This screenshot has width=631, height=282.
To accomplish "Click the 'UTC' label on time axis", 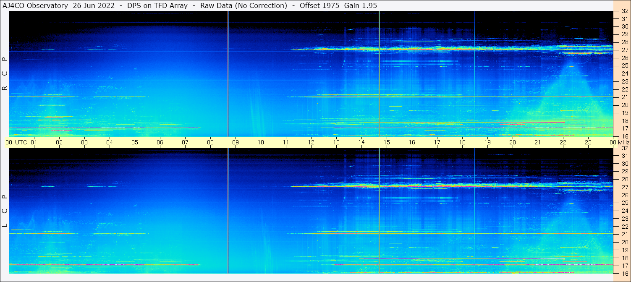I will (x=21, y=142).
